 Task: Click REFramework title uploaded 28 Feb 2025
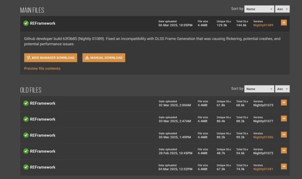click(x=42, y=151)
